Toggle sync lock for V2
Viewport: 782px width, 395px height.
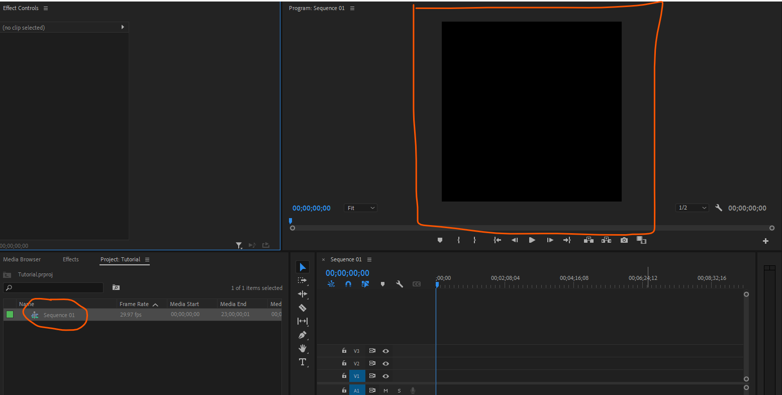[x=372, y=363]
